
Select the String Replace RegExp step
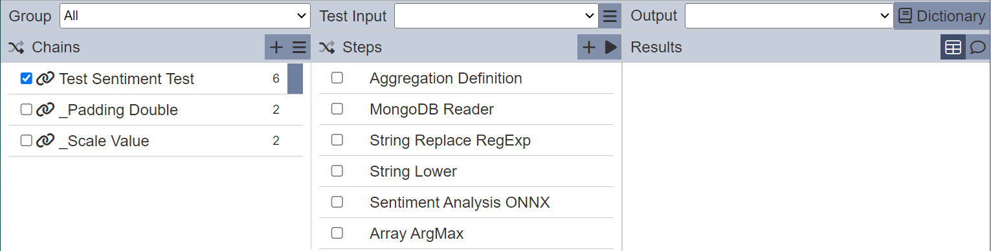click(x=450, y=140)
